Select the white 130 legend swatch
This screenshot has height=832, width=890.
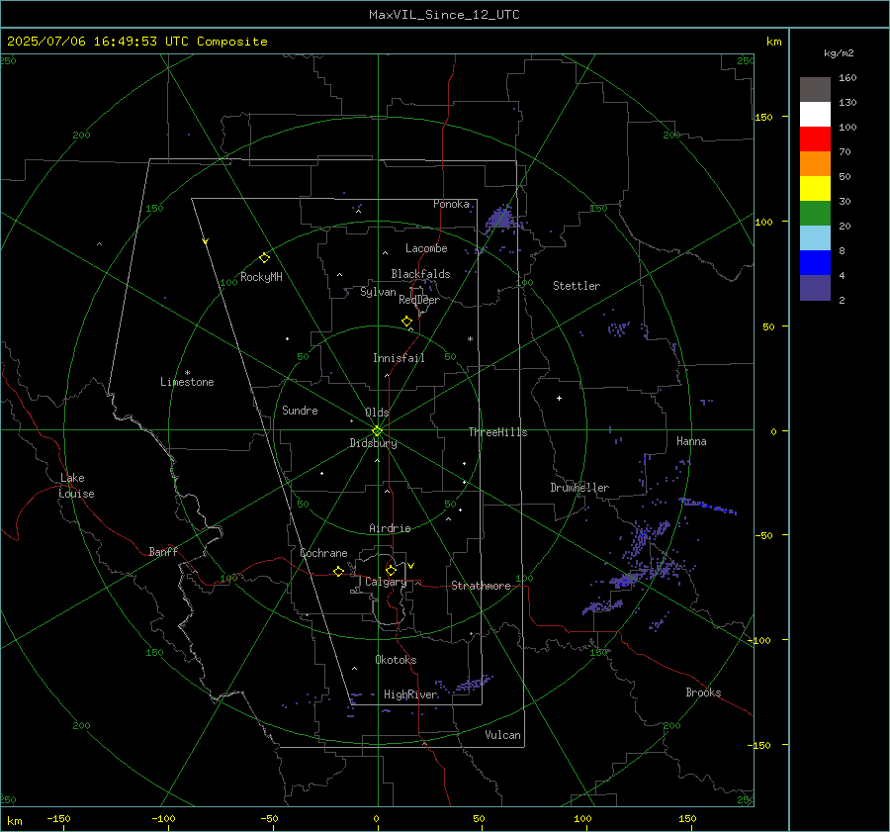815,114
